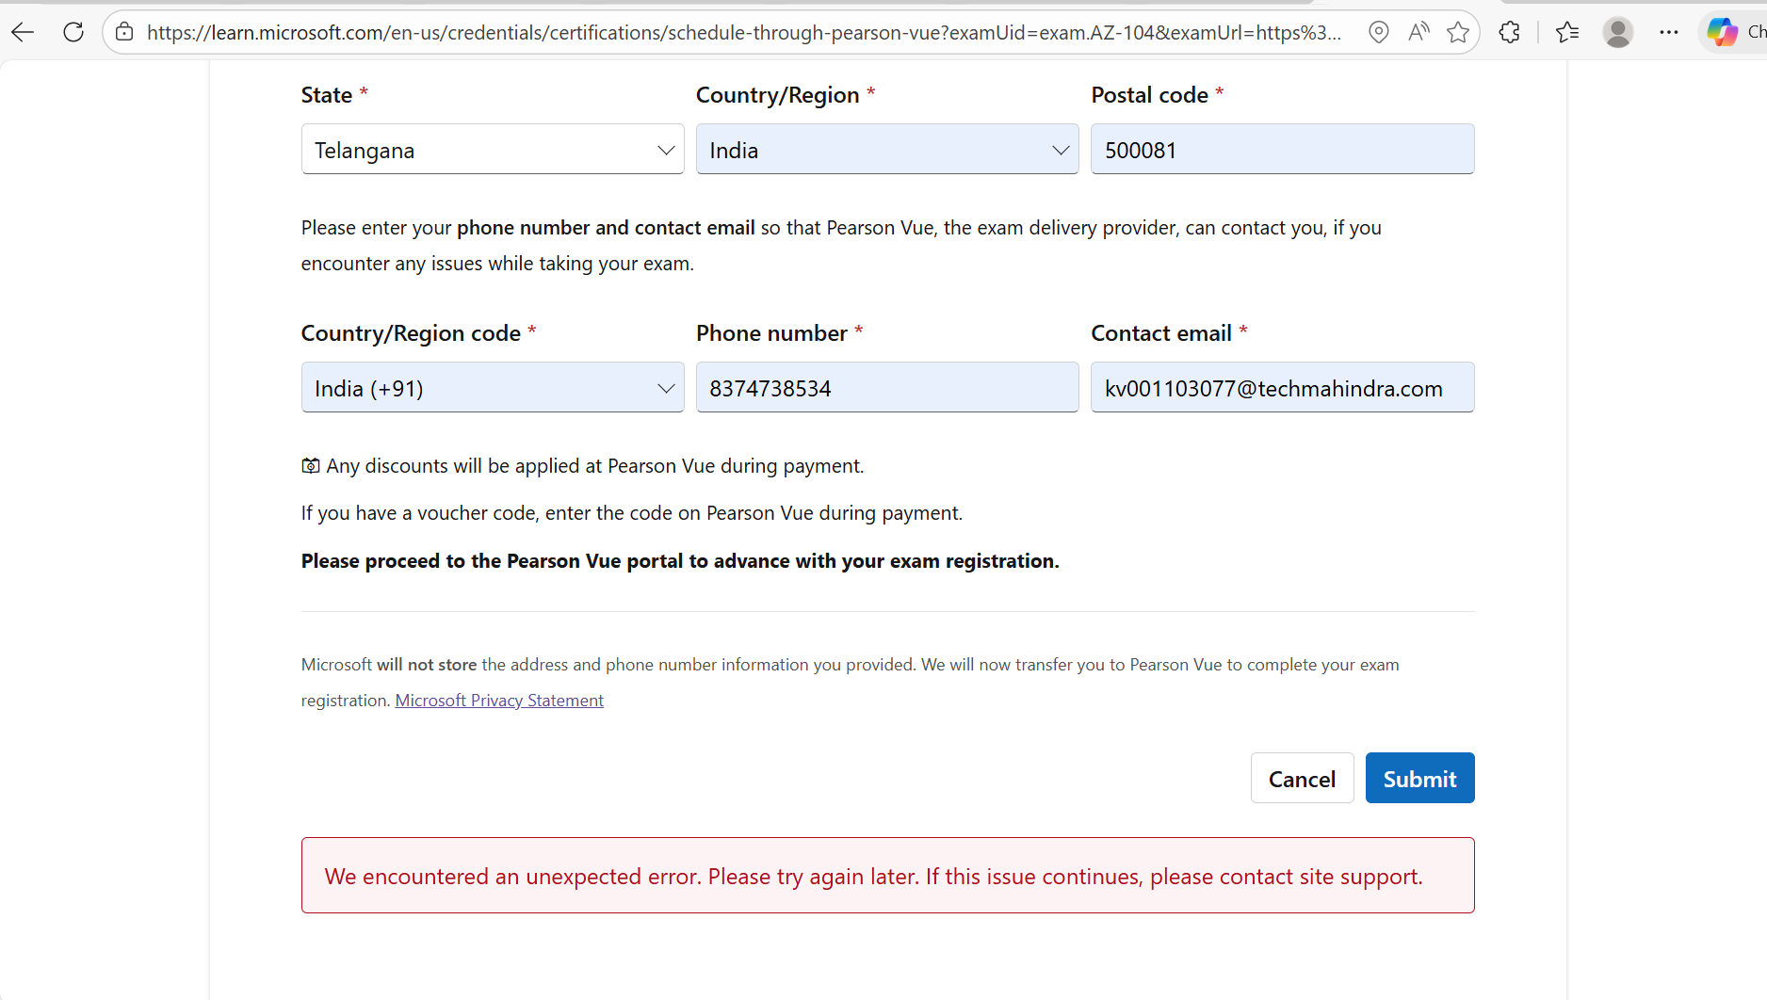The width and height of the screenshot is (1767, 1000).
Task: Open the browser profile avatar
Action: (1618, 32)
